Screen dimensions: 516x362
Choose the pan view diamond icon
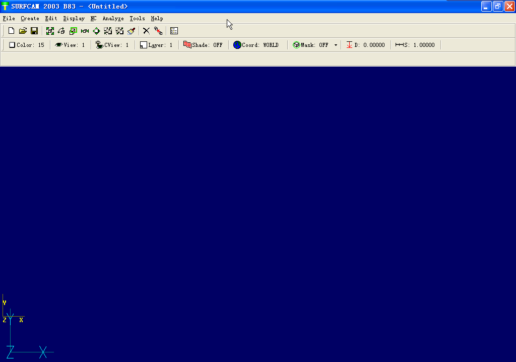point(96,31)
